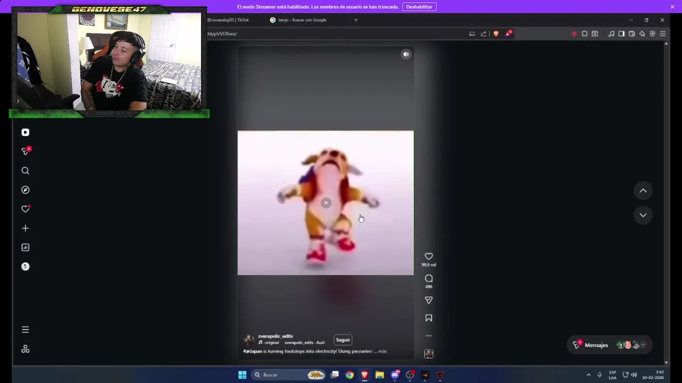Click the play button in video center
The height and width of the screenshot is (383, 682).
pos(326,203)
